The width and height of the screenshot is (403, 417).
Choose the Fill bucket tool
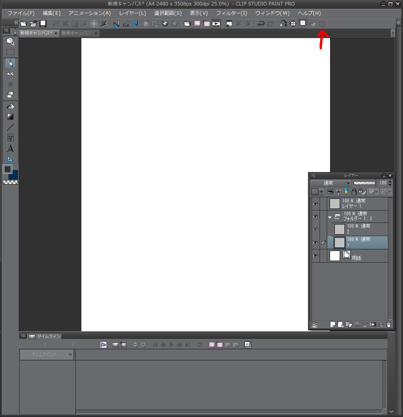tap(10, 106)
